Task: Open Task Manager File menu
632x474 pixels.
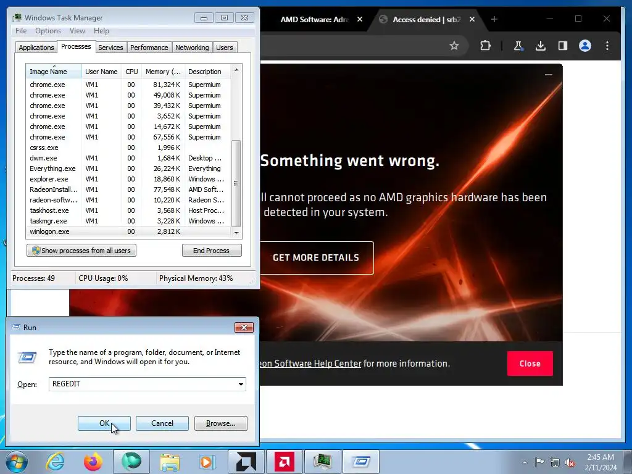Action: point(21,31)
